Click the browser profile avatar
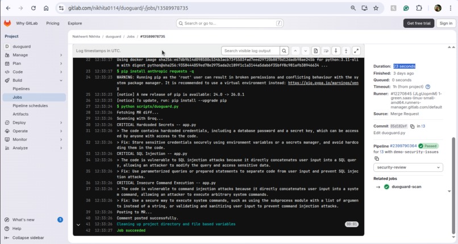This screenshot has height=244, width=458. (x=438, y=8)
